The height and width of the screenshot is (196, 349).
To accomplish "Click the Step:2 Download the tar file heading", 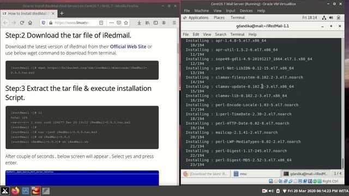I will pyautogui.click(x=68, y=35).
